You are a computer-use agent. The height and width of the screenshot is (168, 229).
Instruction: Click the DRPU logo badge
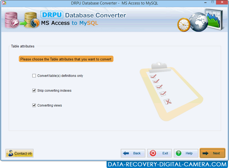[52, 15]
